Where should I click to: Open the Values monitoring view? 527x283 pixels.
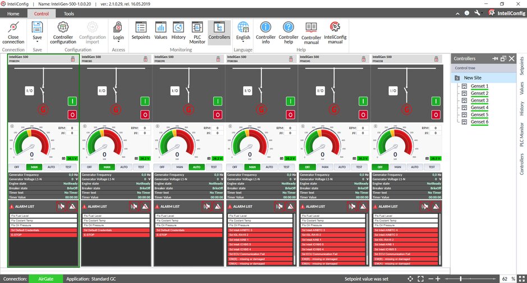click(x=161, y=31)
